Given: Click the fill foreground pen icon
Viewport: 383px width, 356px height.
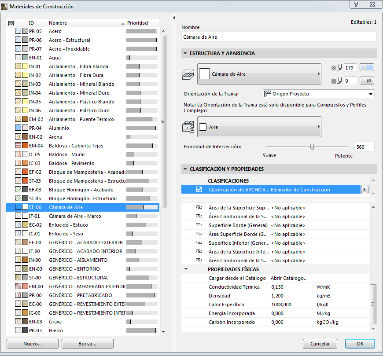Looking at the screenshot, I should click(x=336, y=68).
